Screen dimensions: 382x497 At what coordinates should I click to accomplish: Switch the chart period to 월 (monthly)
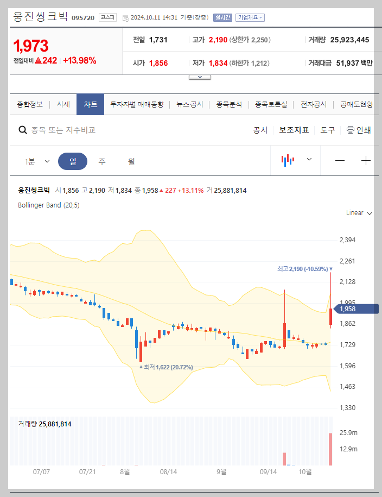point(130,160)
